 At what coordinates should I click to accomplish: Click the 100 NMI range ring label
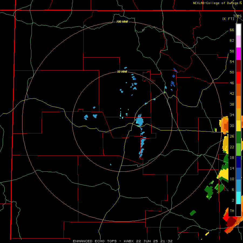(x=122, y=22)
